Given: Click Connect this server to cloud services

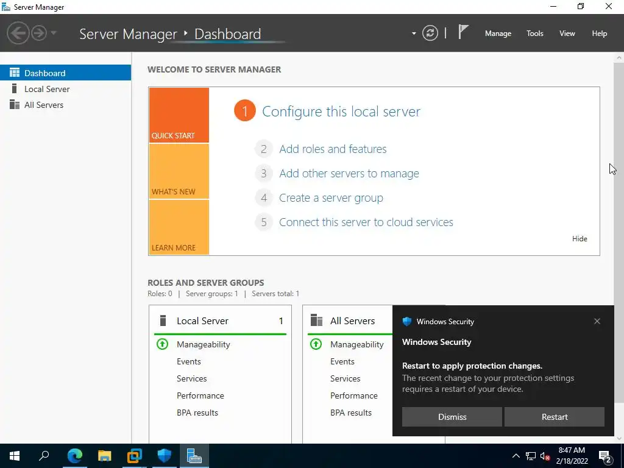Looking at the screenshot, I should [x=366, y=222].
